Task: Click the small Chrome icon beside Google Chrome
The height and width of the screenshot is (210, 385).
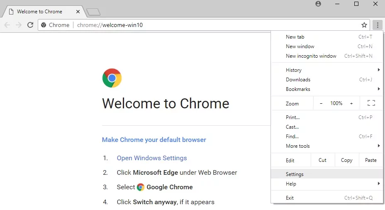Action: (x=141, y=187)
